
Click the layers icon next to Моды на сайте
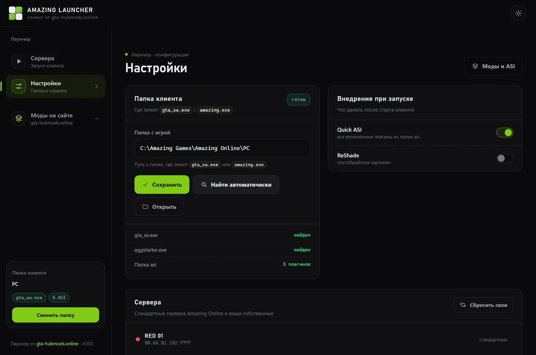click(x=19, y=119)
